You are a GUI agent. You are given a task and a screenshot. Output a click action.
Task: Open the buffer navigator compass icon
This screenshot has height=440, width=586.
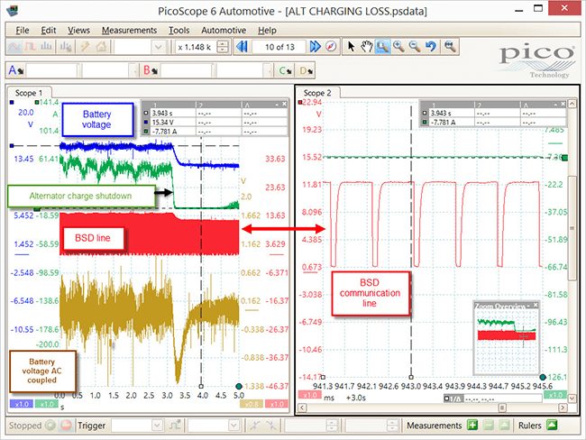click(x=331, y=47)
